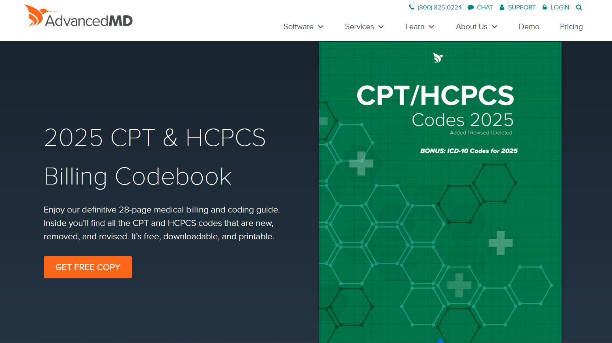The width and height of the screenshot is (612, 343).
Task: Go to the Demo page
Action: coord(529,26)
